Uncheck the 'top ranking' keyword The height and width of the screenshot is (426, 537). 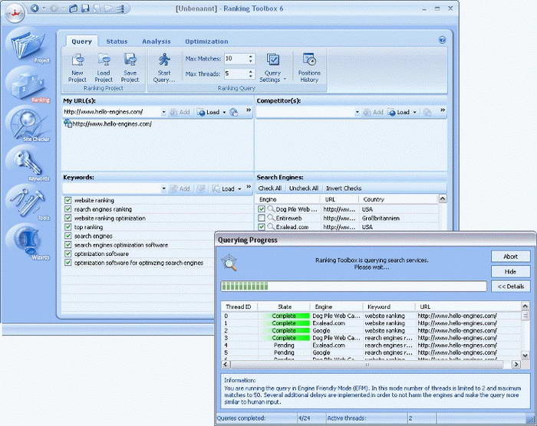click(x=68, y=227)
